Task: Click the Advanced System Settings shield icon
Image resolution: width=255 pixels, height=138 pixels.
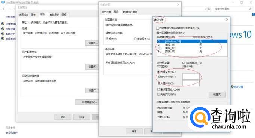Action: 3,39
